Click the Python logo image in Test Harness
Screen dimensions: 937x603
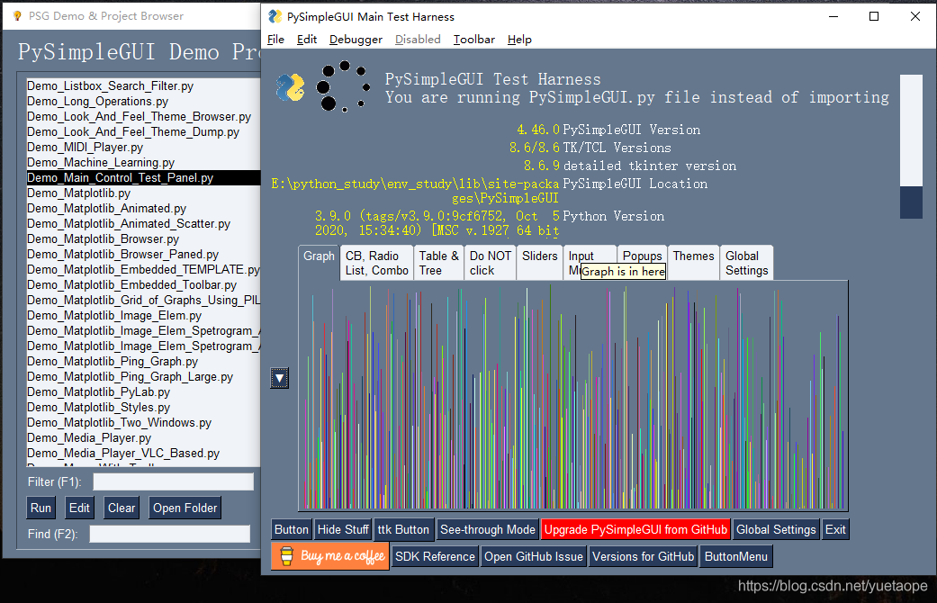tap(291, 88)
